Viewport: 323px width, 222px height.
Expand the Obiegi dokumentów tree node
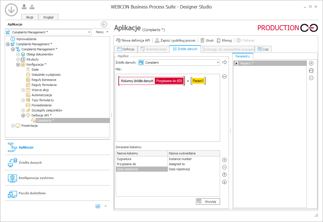click(x=18, y=54)
